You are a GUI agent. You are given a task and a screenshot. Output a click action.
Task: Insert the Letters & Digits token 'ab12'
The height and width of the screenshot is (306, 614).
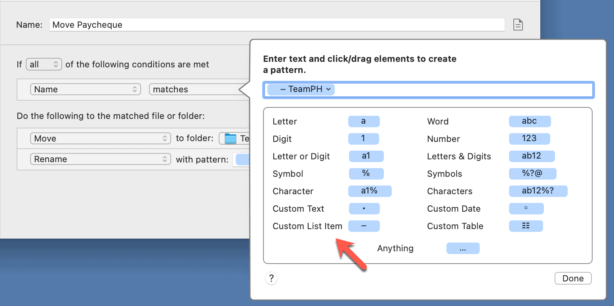[x=532, y=156]
